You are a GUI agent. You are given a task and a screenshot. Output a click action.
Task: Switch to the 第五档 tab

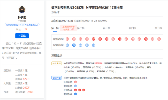158,28
